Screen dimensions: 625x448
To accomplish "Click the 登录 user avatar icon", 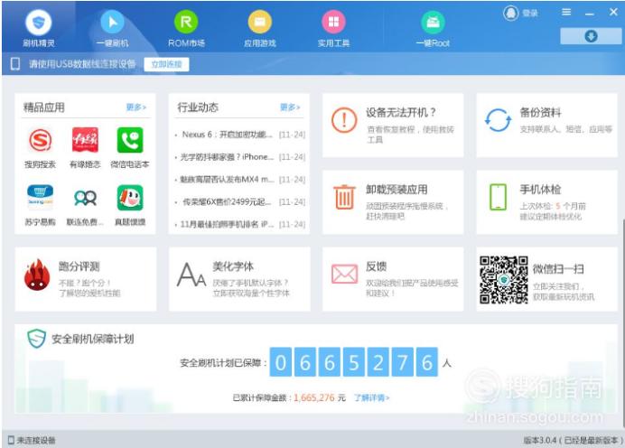I will 510,14.
